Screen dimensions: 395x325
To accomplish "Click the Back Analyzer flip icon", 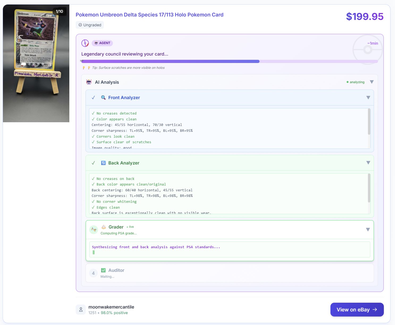I will [103, 163].
